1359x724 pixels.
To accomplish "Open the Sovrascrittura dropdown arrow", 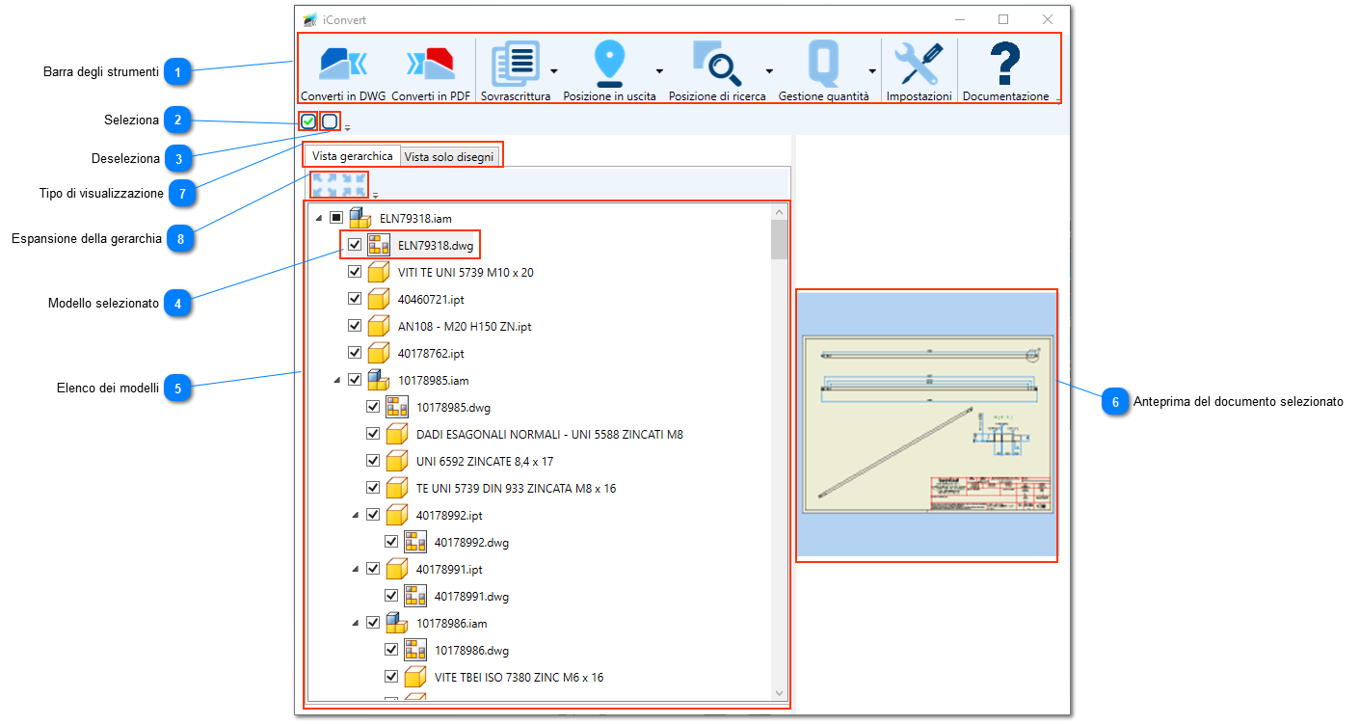I will [554, 70].
